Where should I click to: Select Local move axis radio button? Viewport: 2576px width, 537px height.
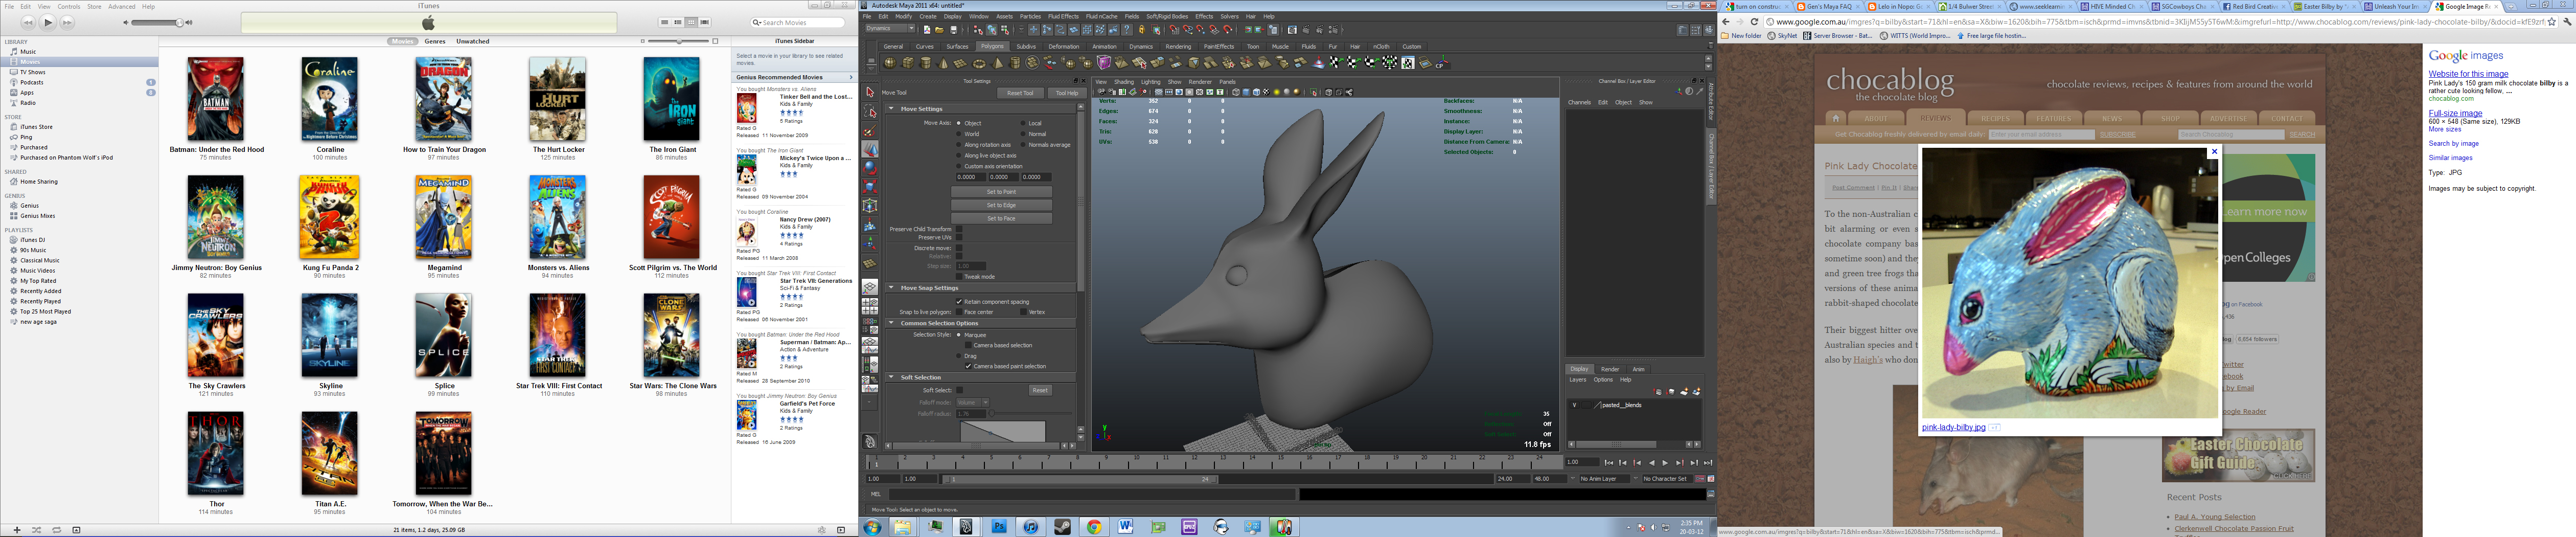point(1023,123)
